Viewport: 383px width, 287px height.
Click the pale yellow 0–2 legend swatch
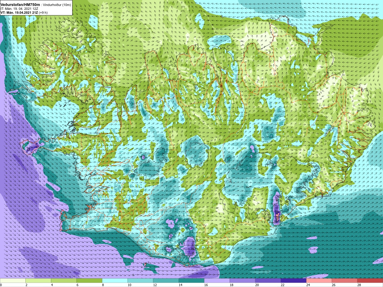pos(13,281)
